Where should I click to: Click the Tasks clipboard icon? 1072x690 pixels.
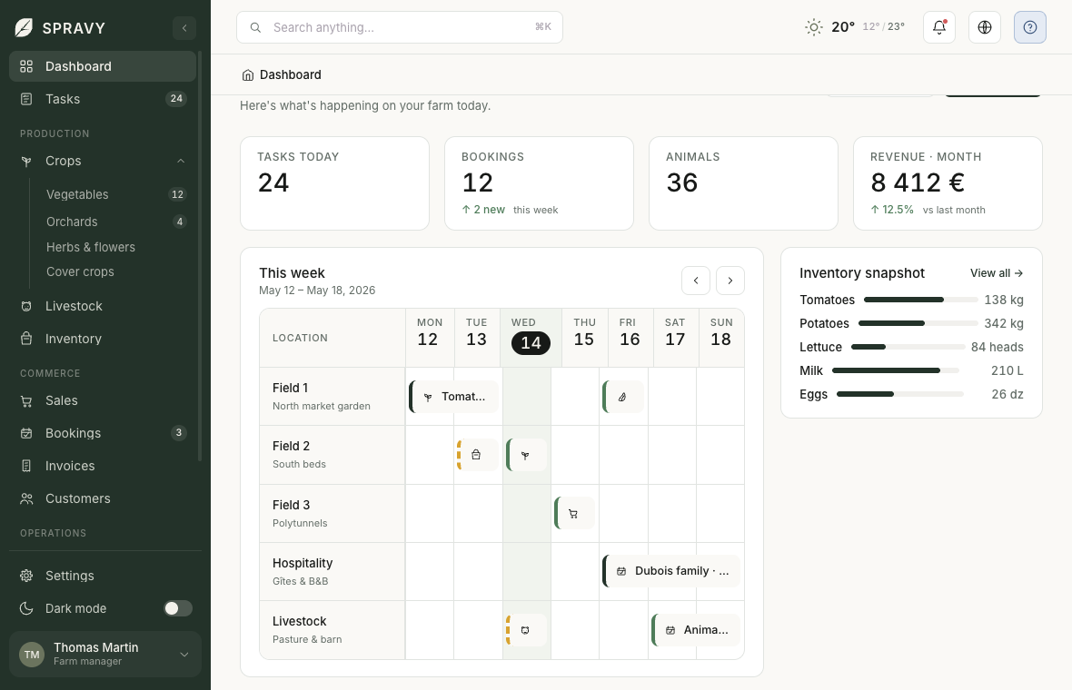point(26,99)
